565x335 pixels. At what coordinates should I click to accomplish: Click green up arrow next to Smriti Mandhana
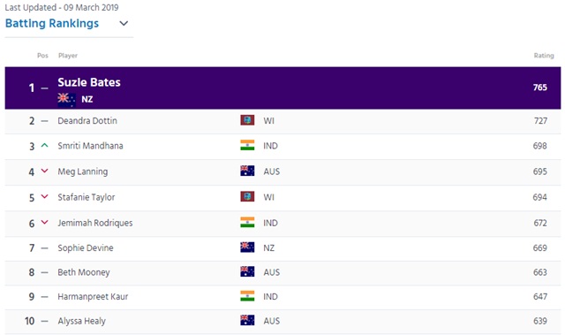coord(45,145)
